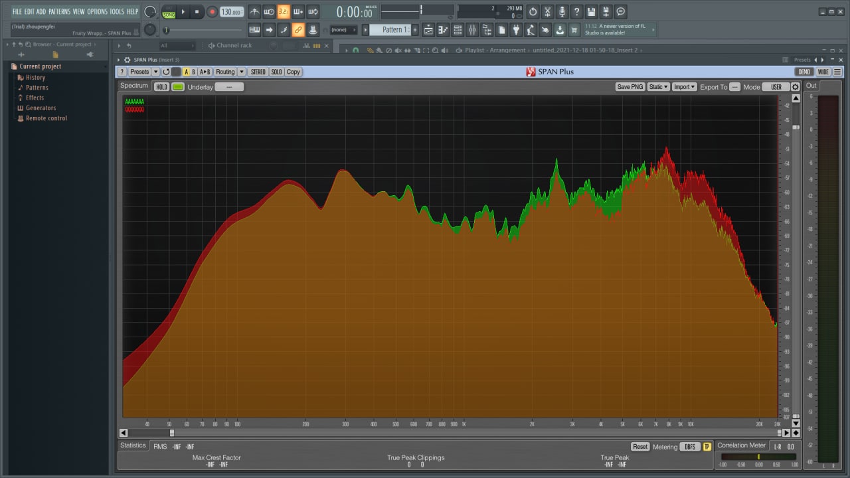Open the audio editor scissors icon
850x478 pixels.
[x=547, y=12]
